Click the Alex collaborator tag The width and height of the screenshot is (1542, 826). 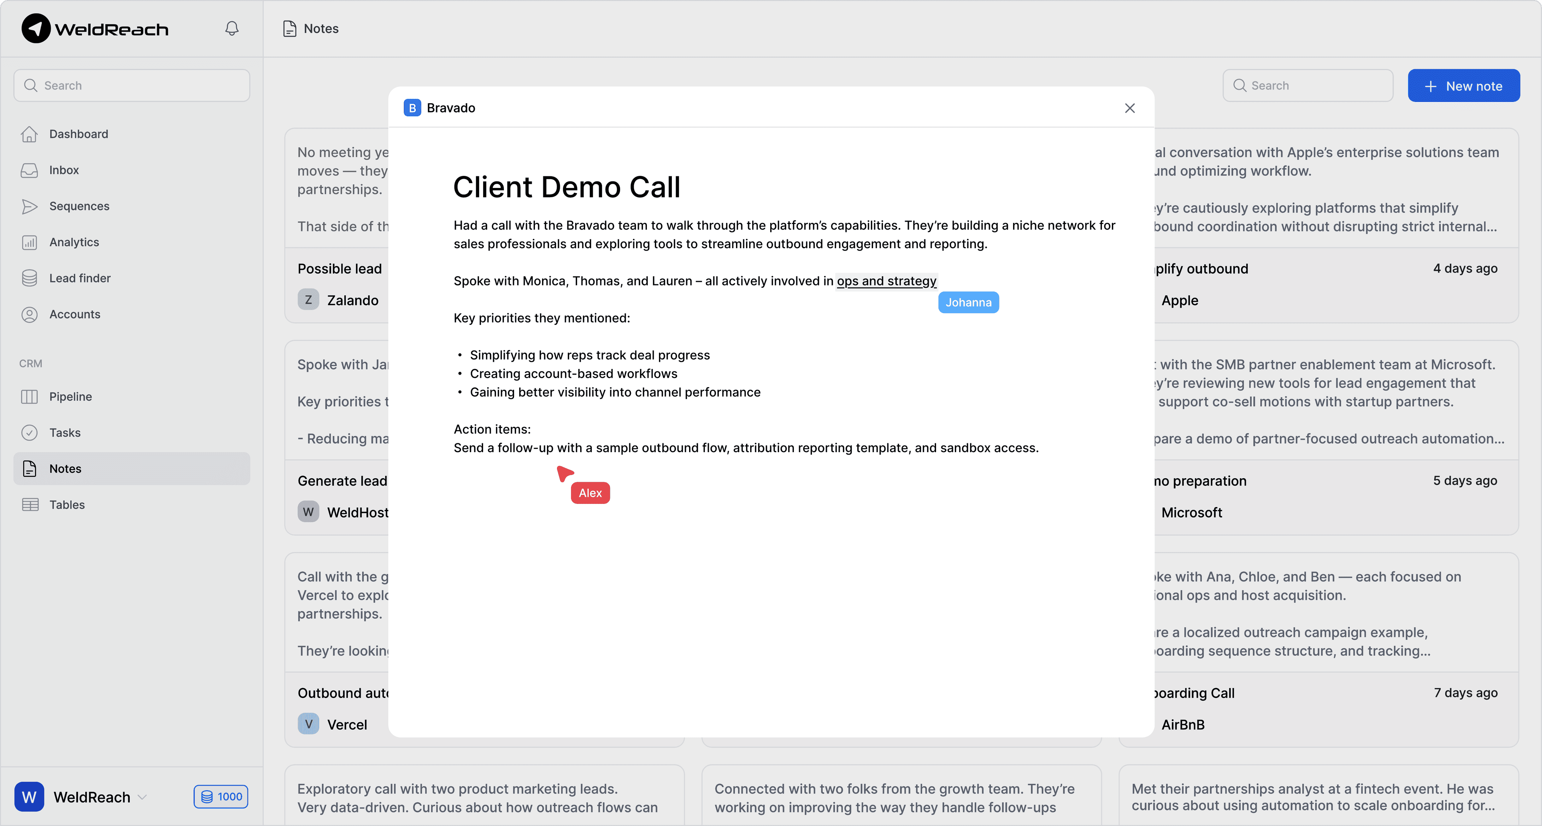click(x=589, y=493)
